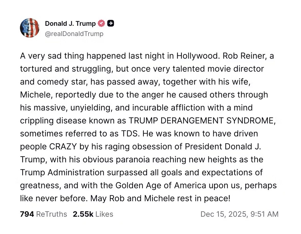The height and width of the screenshot is (234, 301).
Task: Click the 794 ReTruths count number
Action: (x=27, y=214)
